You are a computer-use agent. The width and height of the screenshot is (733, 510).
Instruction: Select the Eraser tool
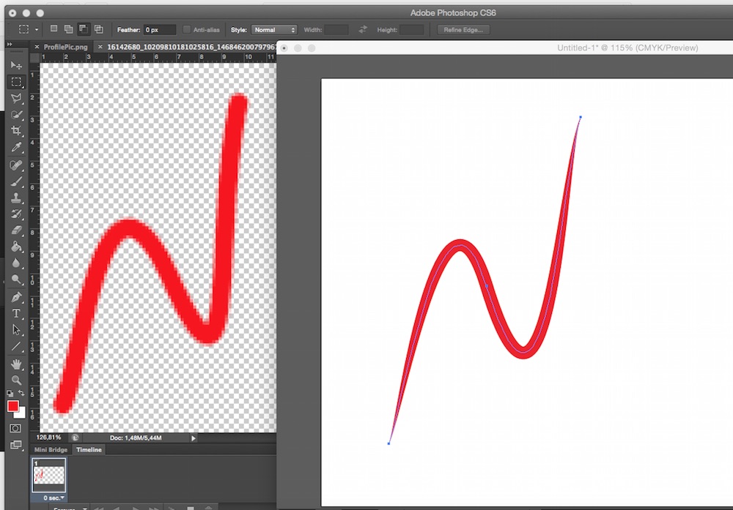16,230
